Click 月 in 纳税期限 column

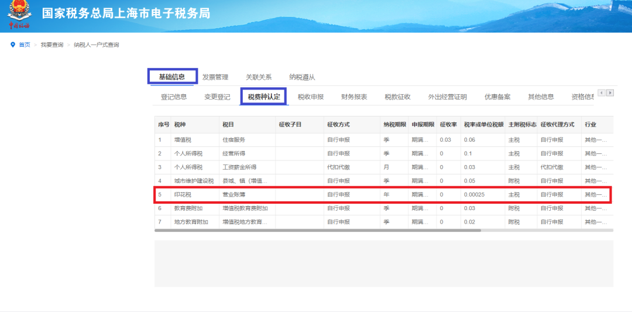coord(386,167)
